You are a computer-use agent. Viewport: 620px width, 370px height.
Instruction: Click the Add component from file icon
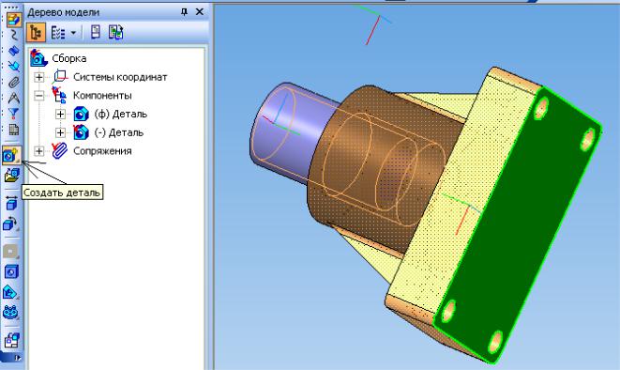pos(11,175)
